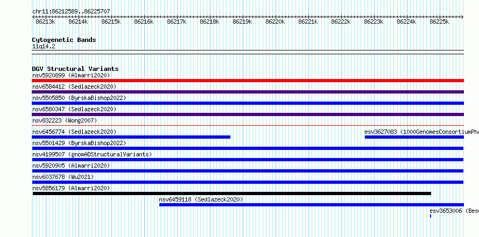The image size is (479, 237).
Task: Select the blue nsv5920905 variant bar
Action: pos(248,171)
